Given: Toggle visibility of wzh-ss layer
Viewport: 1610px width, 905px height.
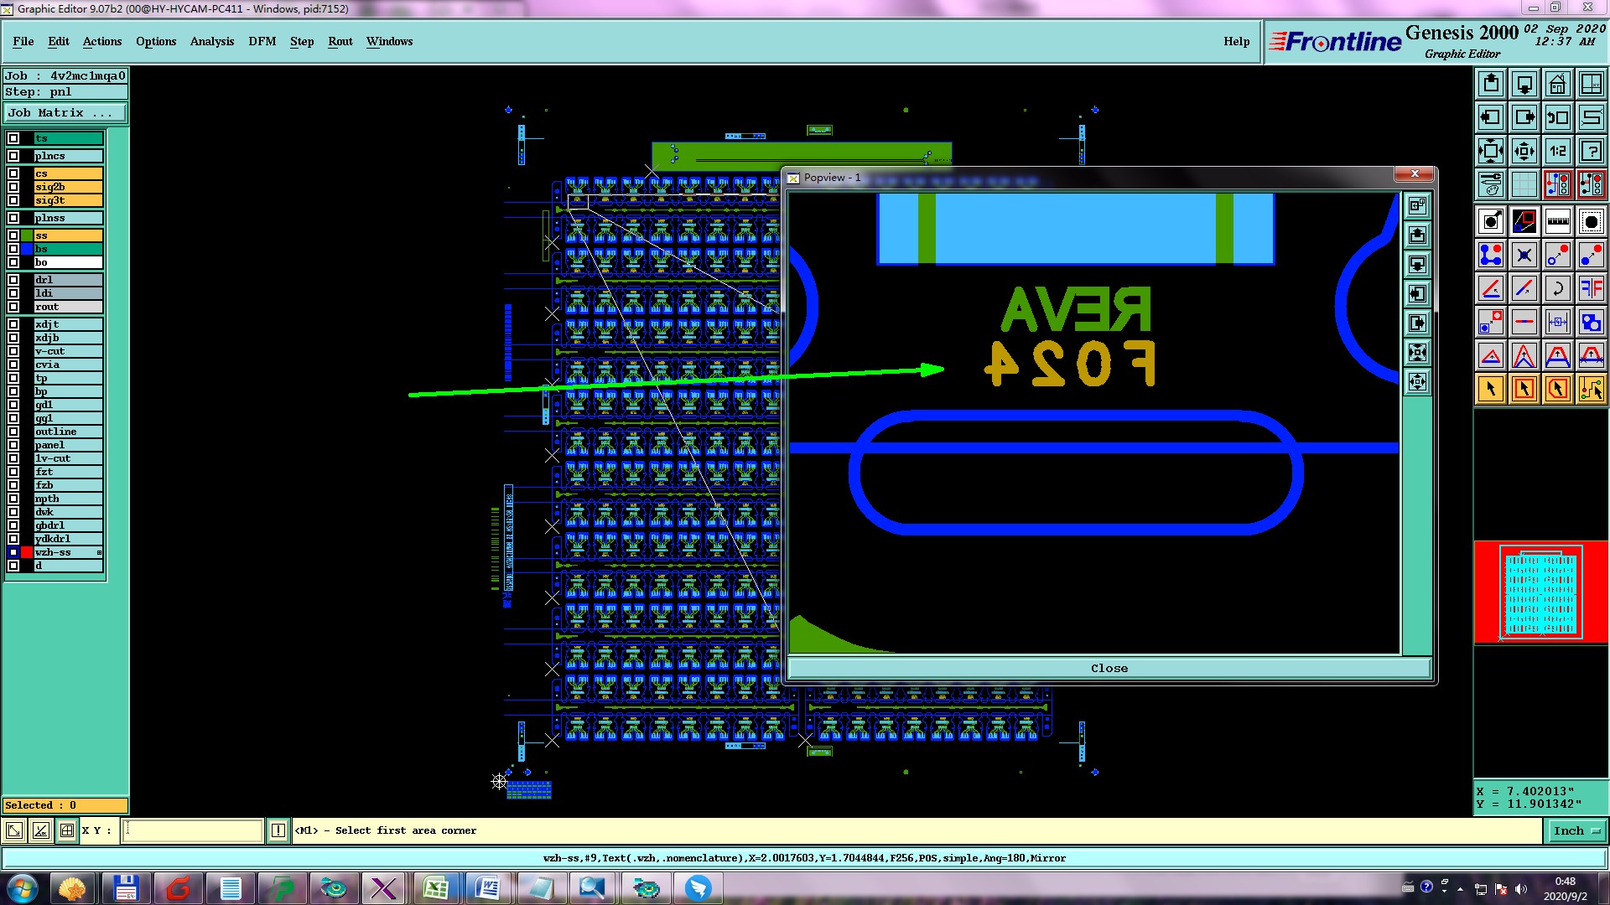Looking at the screenshot, I should 13,552.
